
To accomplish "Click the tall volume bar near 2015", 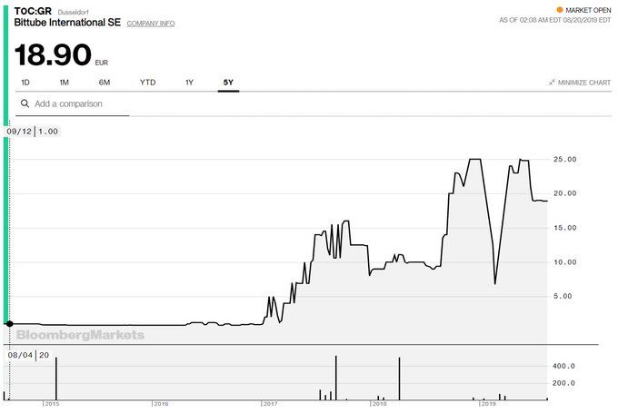I will (x=56, y=379).
